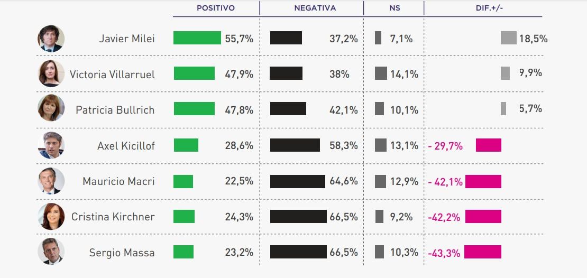Click the Cristina Kirchner name label
Screen dimensions: 587x278
tap(113, 217)
